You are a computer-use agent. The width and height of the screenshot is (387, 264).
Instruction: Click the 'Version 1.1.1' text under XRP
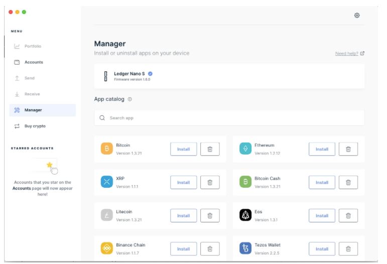[127, 187]
